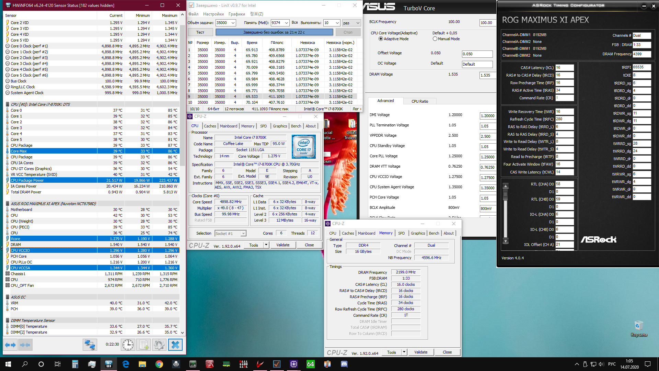
Task: Select Manual Mode radio button
Action: 435,39
